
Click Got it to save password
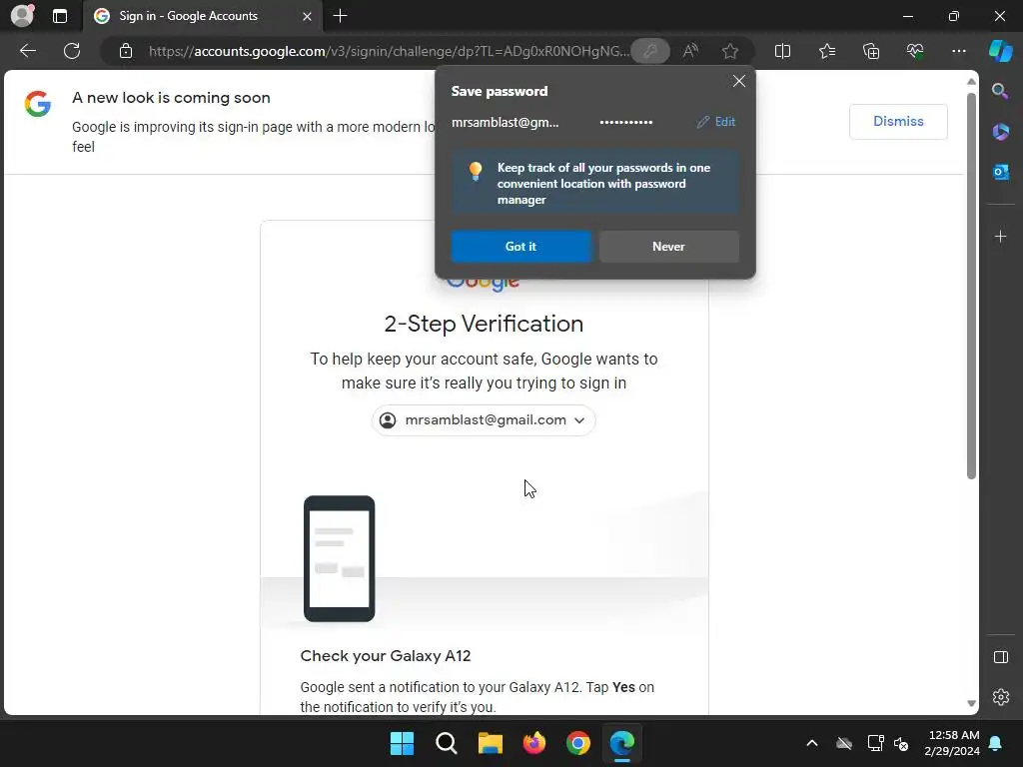pos(520,247)
